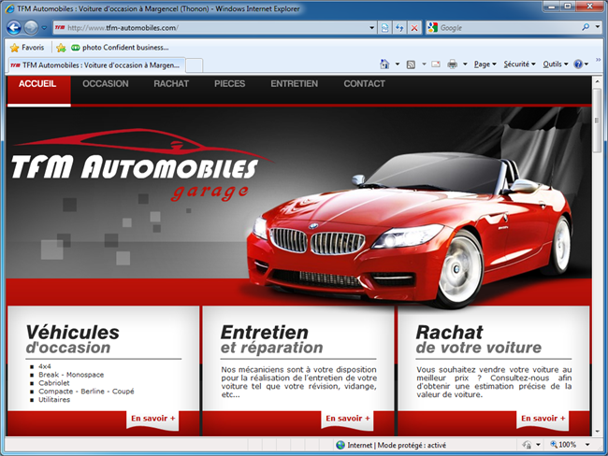Image resolution: width=608 pixels, height=456 pixels.
Task: Click the RSS feeds icon
Action: [x=411, y=64]
